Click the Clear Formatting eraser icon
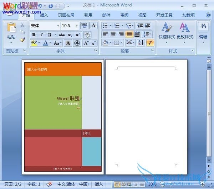 pyautogui.click(x=87, y=35)
